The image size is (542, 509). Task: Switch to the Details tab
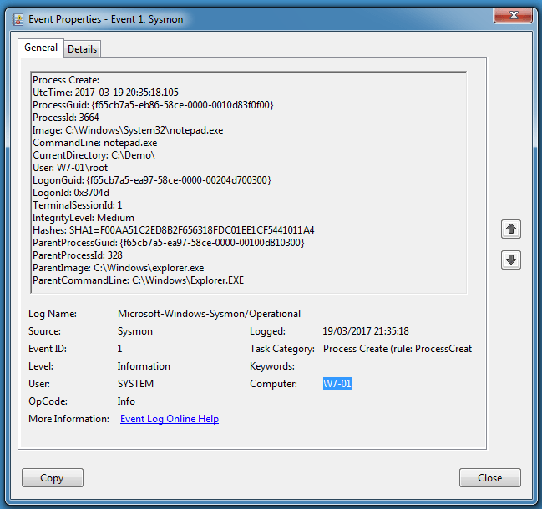point(82,49)
